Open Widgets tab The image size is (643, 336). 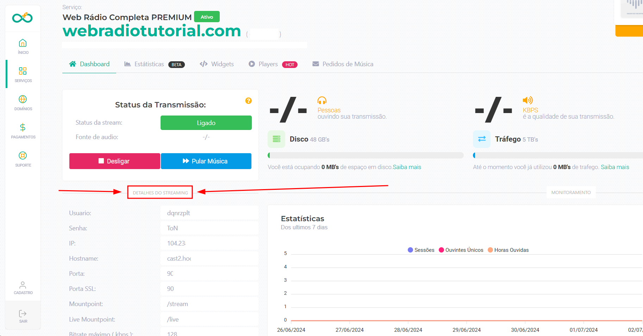pos(217,64)
